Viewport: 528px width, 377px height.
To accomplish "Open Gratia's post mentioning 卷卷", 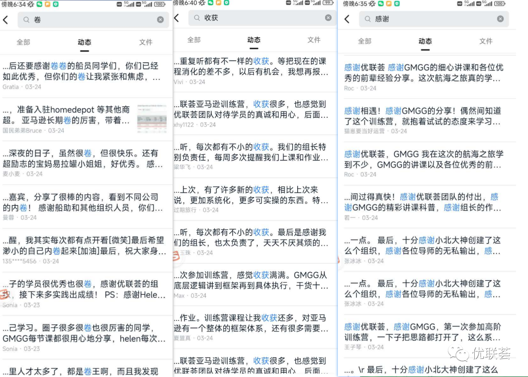I will pyautogui.click(x=86, y=76).
